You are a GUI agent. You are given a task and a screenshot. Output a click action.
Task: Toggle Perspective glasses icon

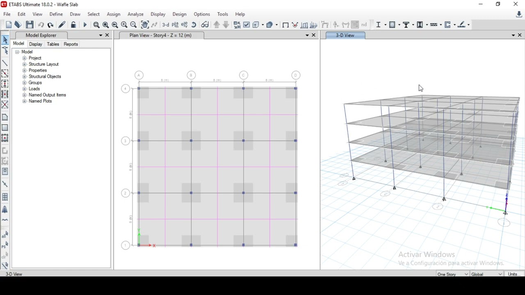coord(205,25)
